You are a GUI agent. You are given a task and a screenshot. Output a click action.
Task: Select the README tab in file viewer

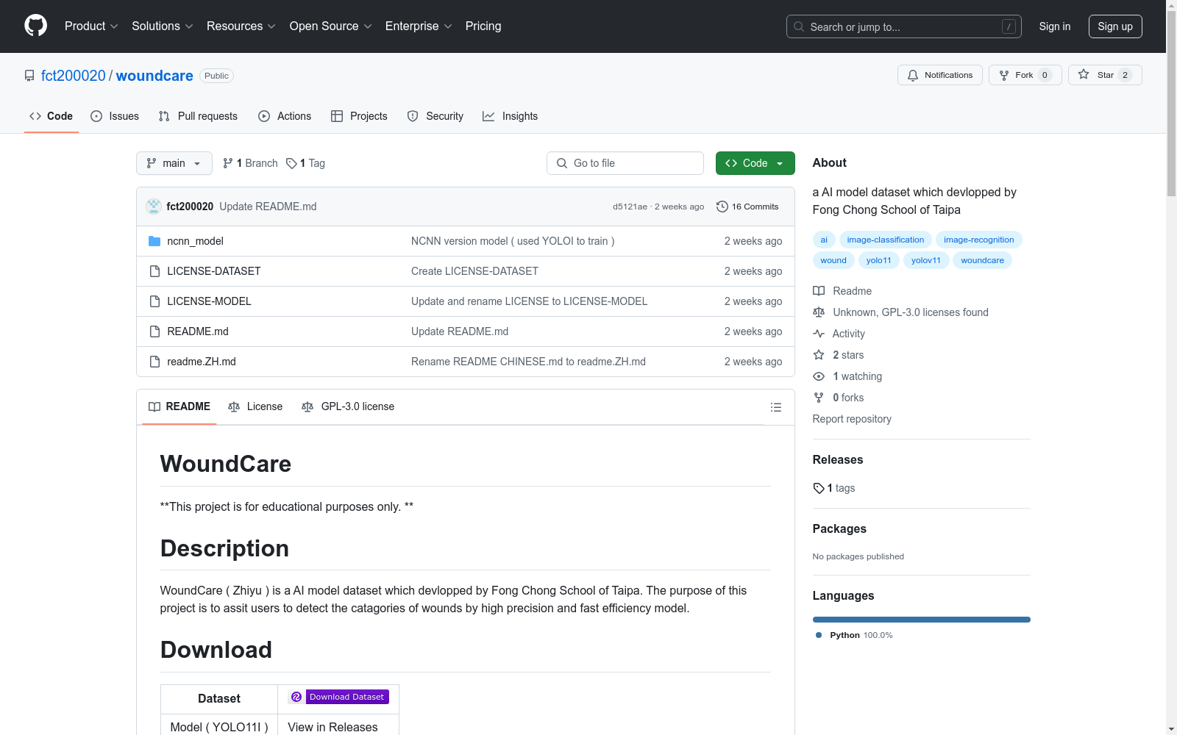pos(179,406)
